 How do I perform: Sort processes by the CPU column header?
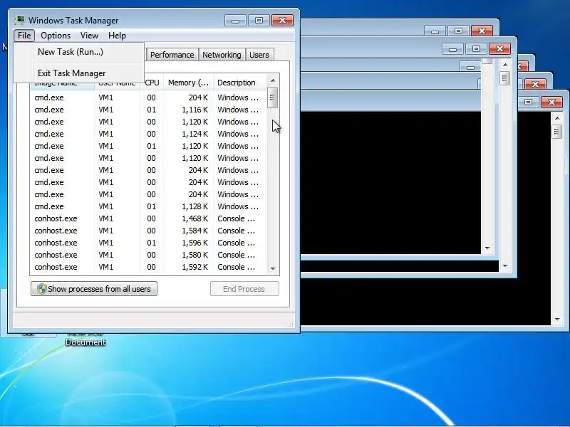(x=152, y=83)
